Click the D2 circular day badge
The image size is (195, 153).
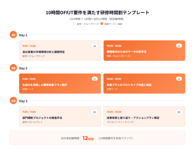pos(13,68)
